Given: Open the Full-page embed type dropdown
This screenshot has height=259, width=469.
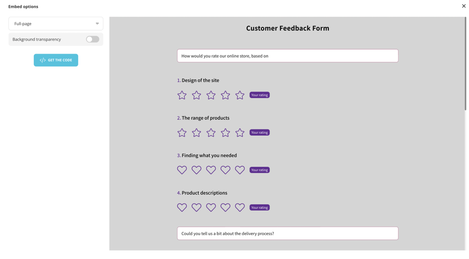Looking at the screenshot, I should [x=56, y=23].
